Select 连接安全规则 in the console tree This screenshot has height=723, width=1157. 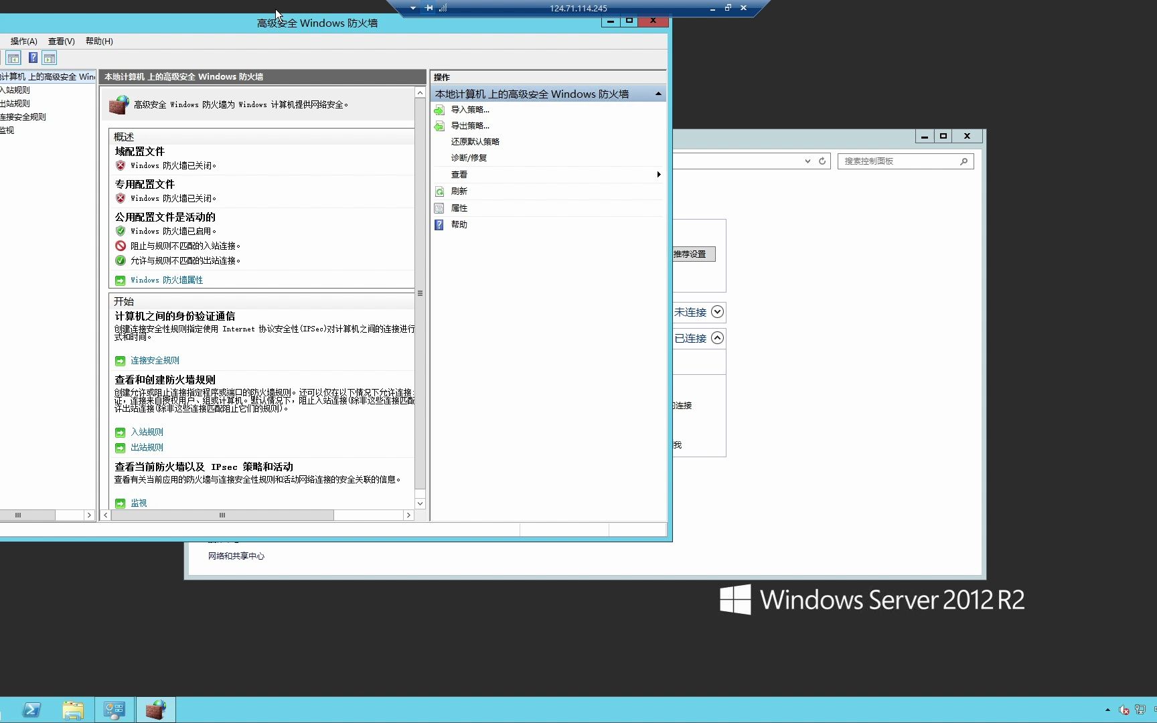click(23, 117)
